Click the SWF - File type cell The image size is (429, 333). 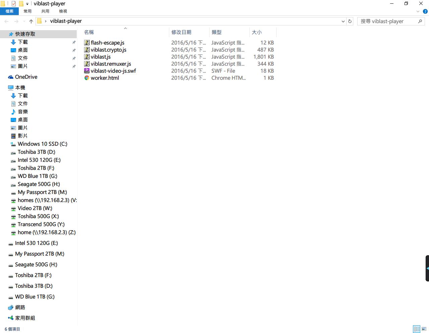(223, 71)
